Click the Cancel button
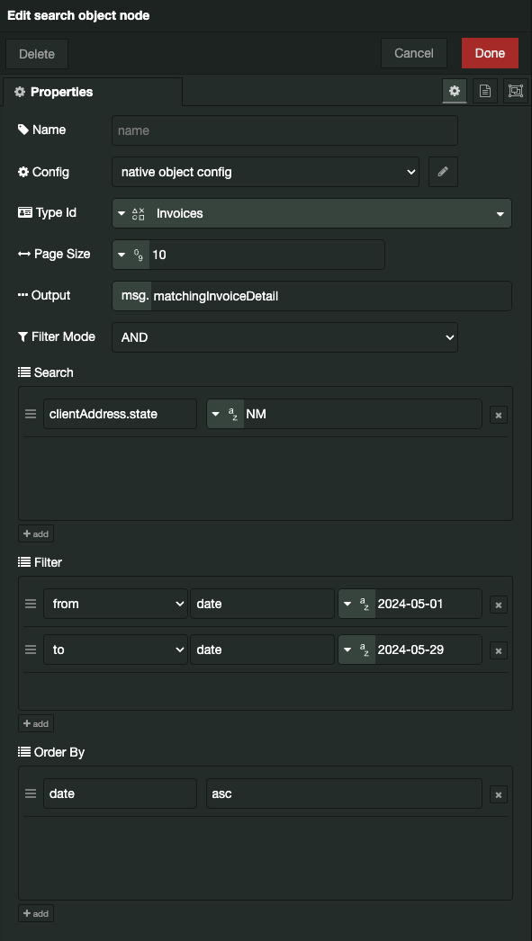The width and height of the screenshot is (532, 941). click(x=413, y=53)
